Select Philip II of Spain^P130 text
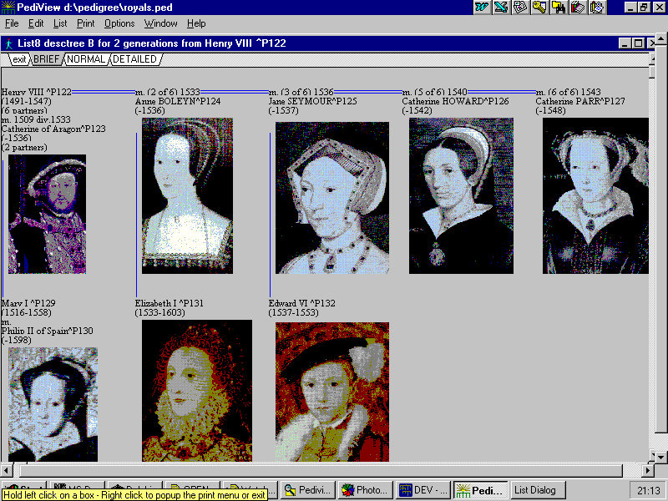The width and height of the screenshot is (668, 501). 48,331
